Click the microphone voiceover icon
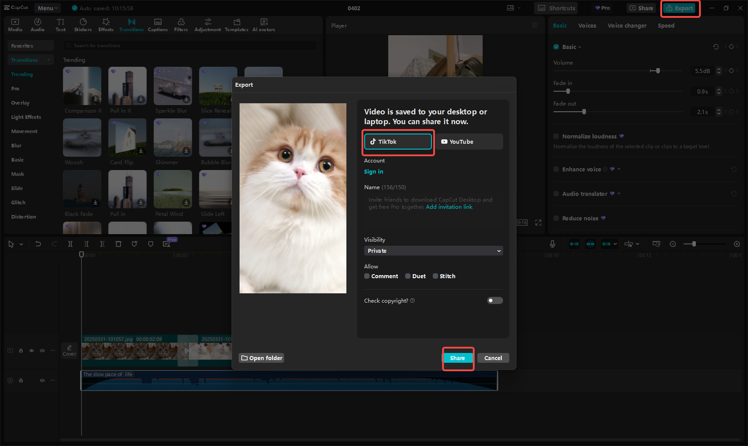Screen dimensions: 748x446 click(x=552, y=244)
